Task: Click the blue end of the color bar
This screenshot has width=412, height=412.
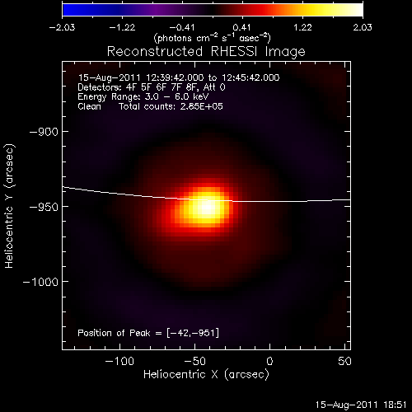Action: [72, 10]
